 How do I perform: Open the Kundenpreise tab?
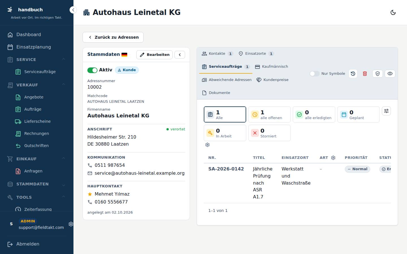272,80
